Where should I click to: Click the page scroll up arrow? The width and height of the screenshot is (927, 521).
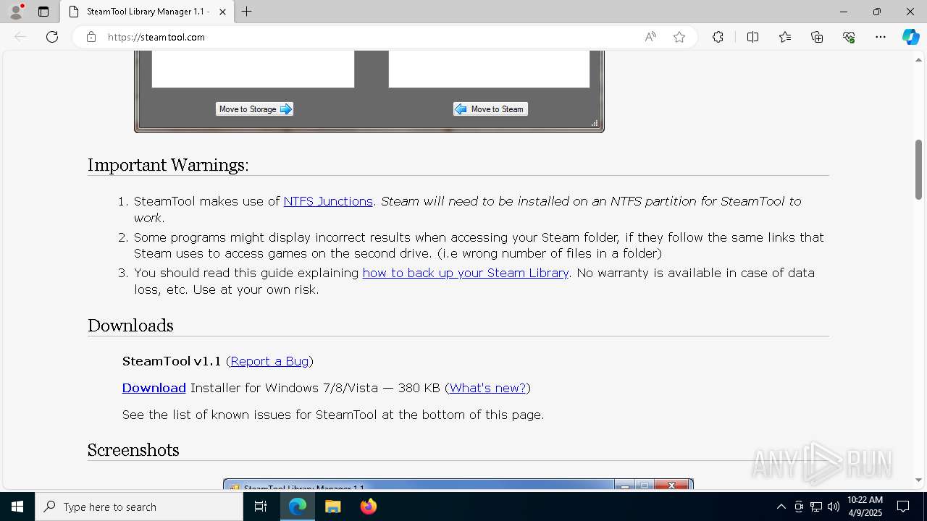tap(918, 60)
